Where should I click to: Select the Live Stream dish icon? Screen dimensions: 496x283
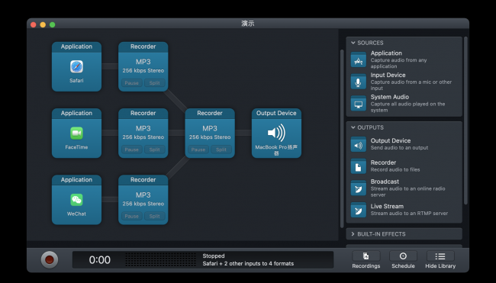click(359, 210)
